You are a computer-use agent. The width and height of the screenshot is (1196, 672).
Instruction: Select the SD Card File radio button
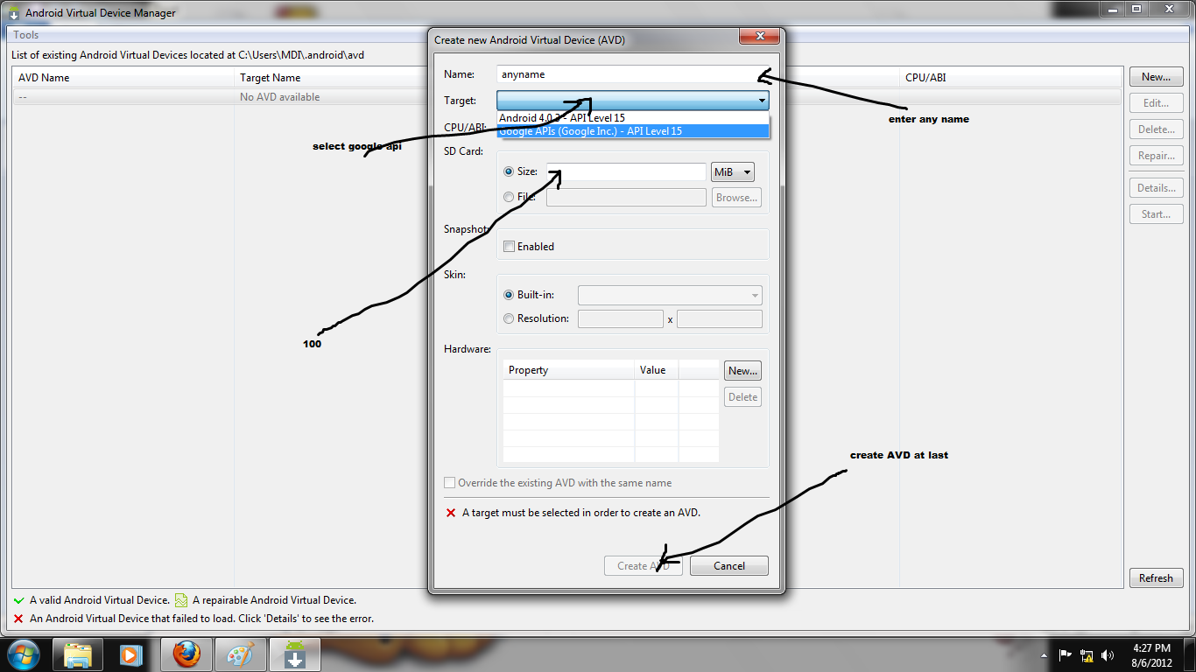pos(509,198)
